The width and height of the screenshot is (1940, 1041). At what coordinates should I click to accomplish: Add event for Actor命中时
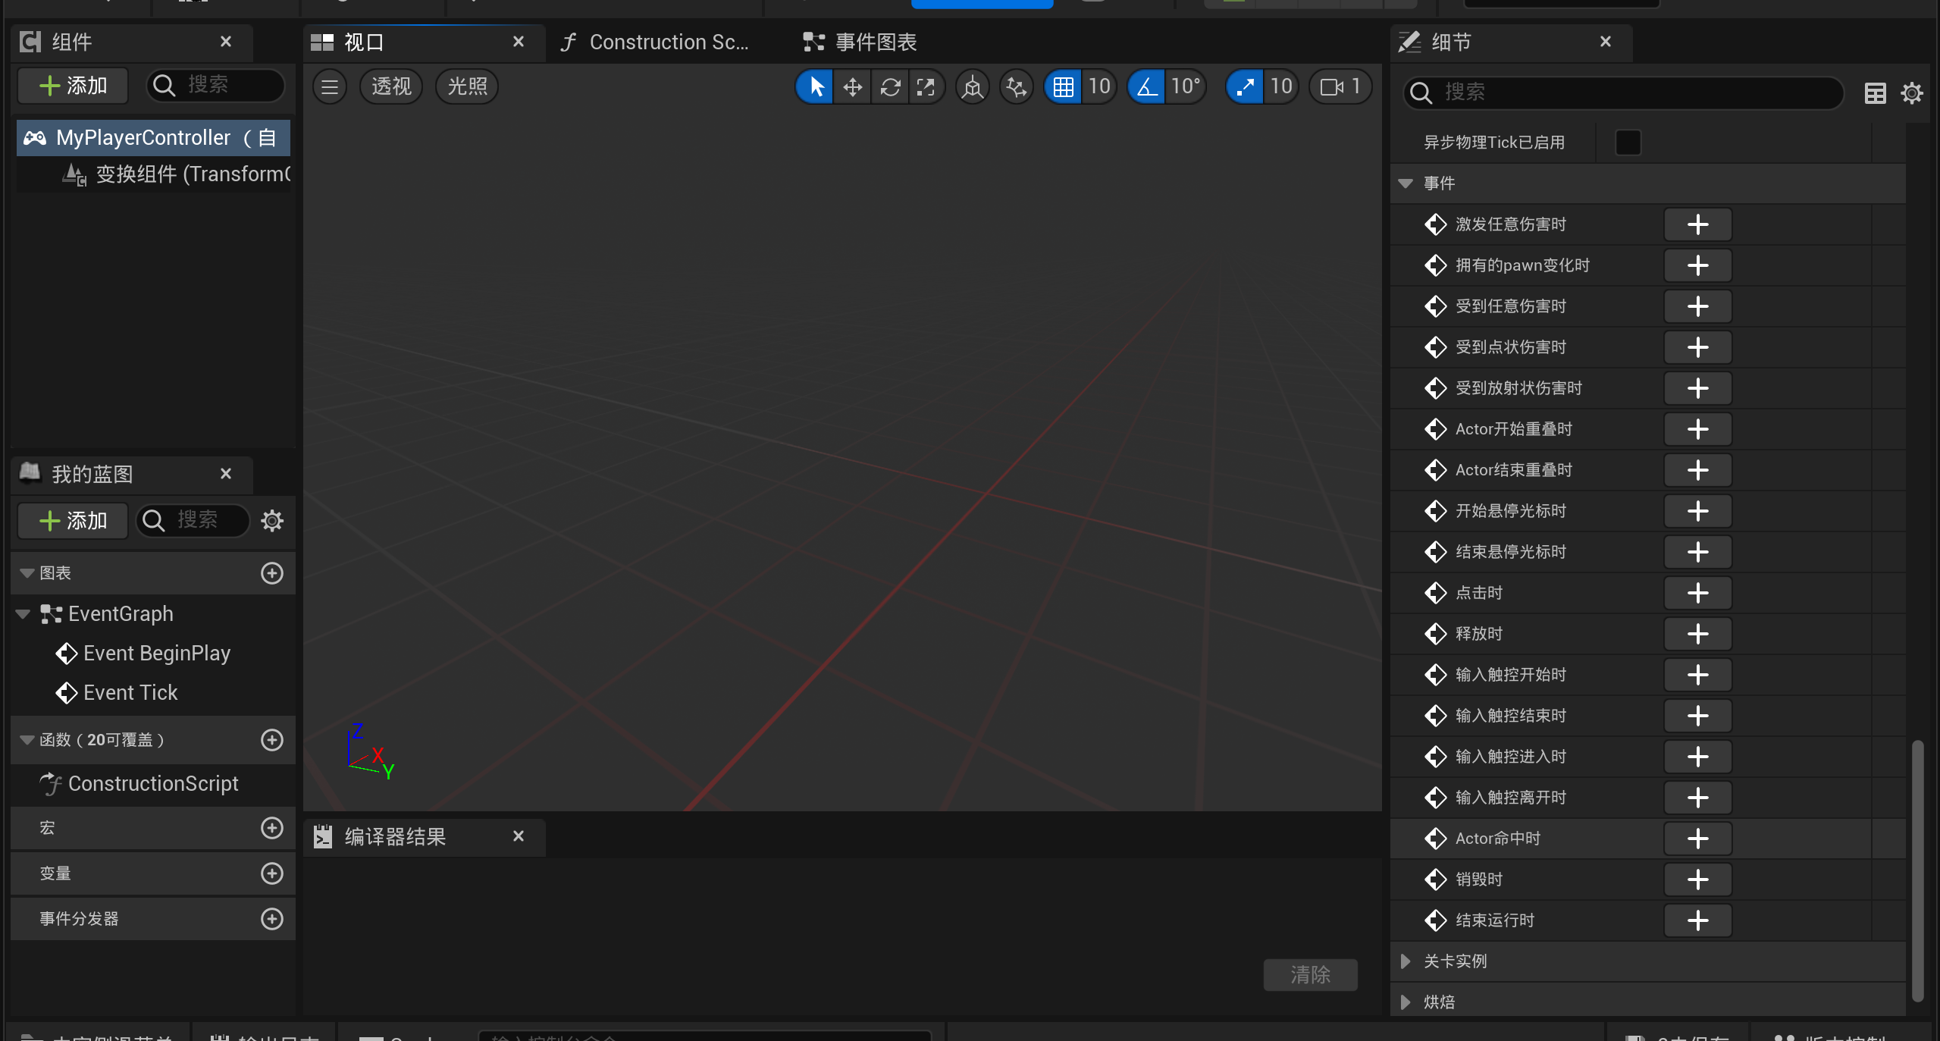coord(1697,839)
